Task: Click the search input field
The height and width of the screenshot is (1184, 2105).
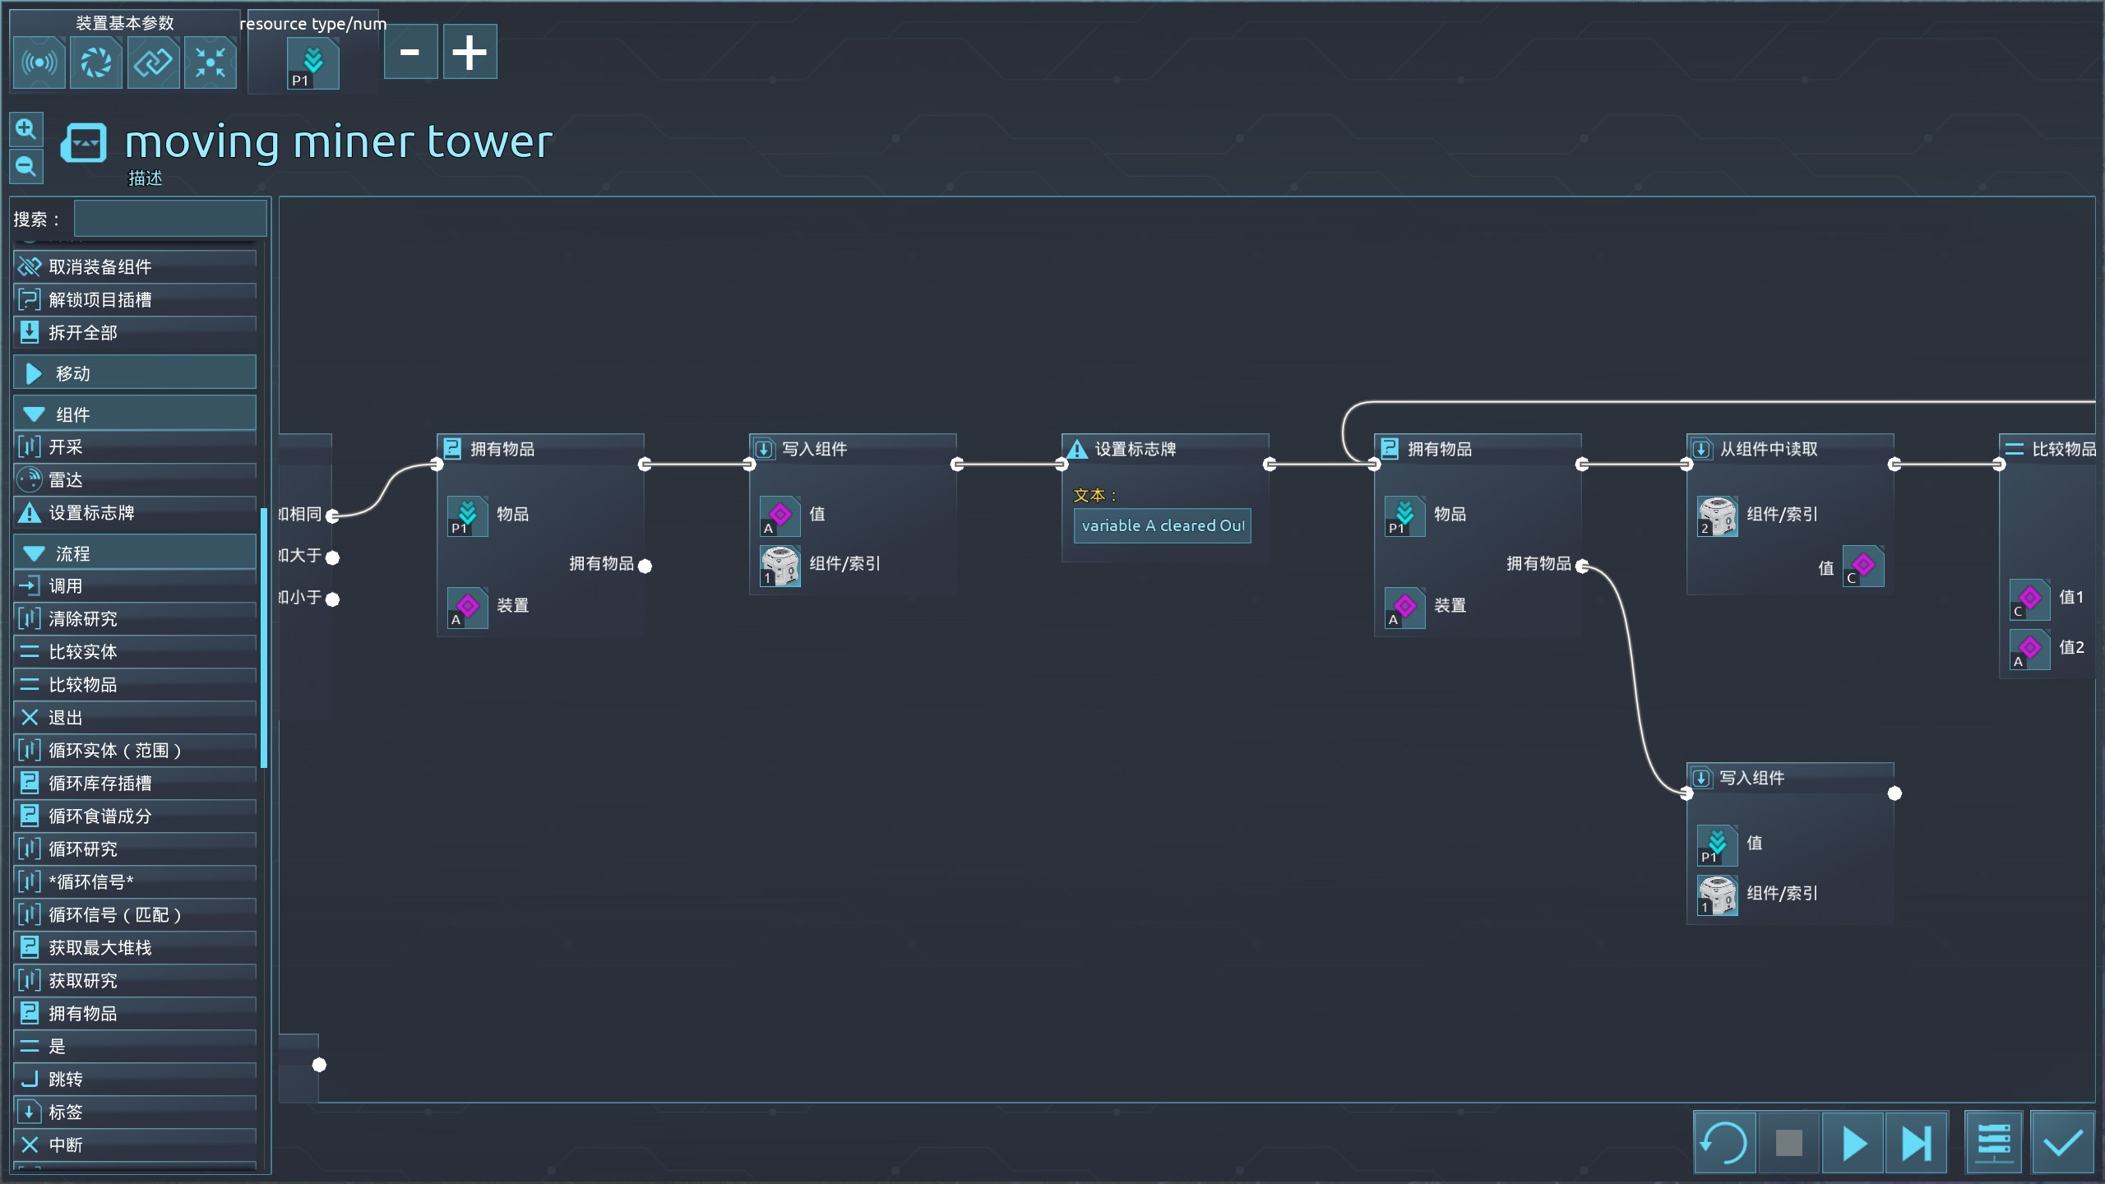Action: [x=170, y=220]
